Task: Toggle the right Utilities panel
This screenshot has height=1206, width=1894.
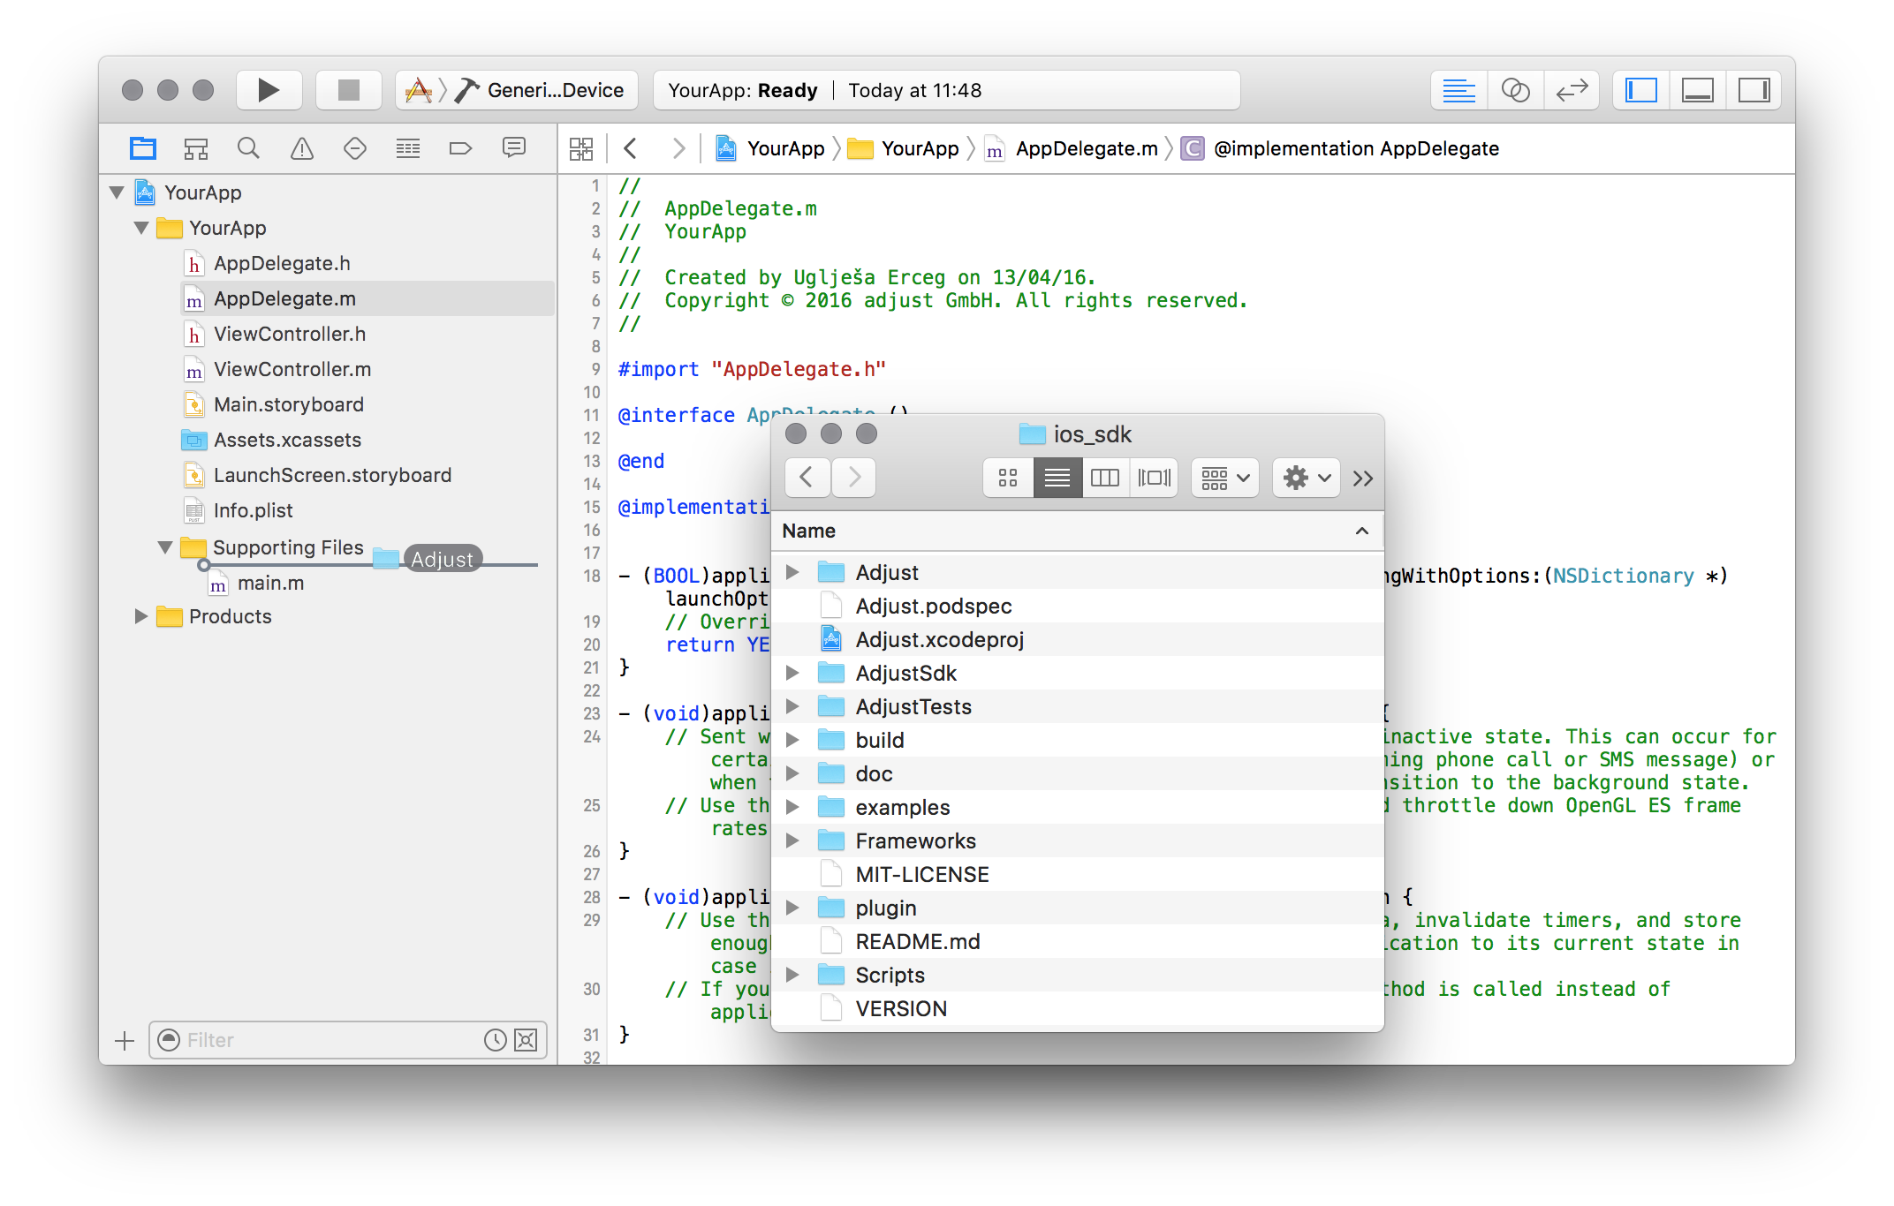Action: pos(1754,90)
